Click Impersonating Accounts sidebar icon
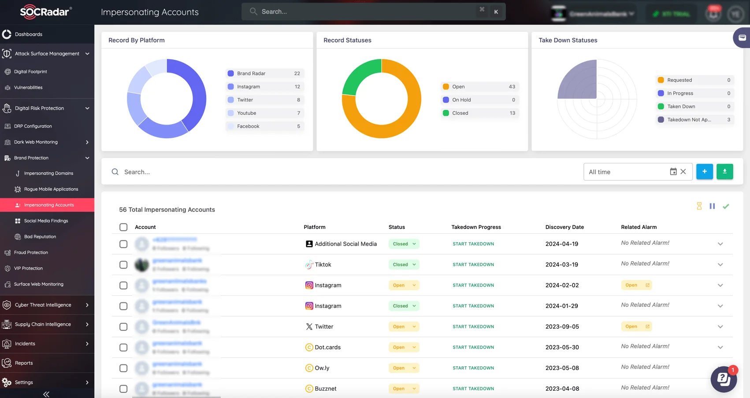 point(18,205)
